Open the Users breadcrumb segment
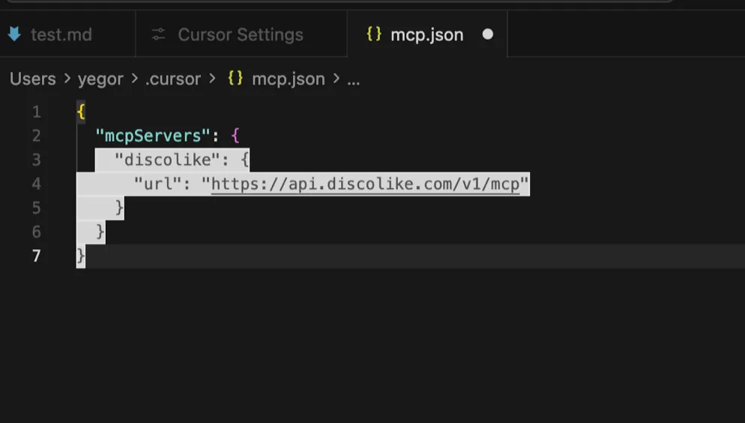The height and width of the screenshot is (423, 745). 33,79
